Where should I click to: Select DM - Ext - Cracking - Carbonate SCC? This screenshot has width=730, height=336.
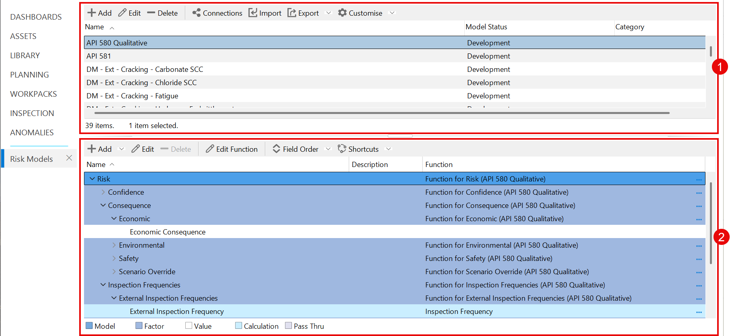click(x=395, y=69)
